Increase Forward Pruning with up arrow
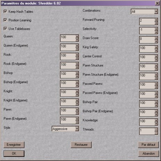The image size is (161, 161). (156, 20)
